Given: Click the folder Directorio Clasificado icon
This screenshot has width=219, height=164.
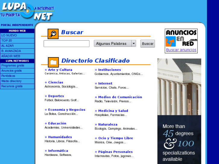Looking at the screenshot, I should (x=53, y=62).
